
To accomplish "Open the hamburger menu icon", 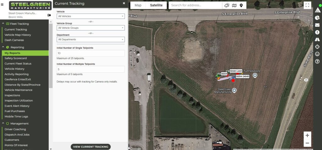I will [2, 4].
